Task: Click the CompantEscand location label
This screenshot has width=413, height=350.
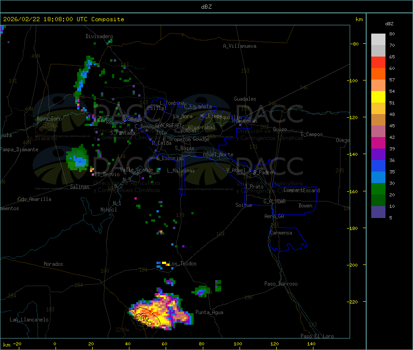Action: coord(302,190)
